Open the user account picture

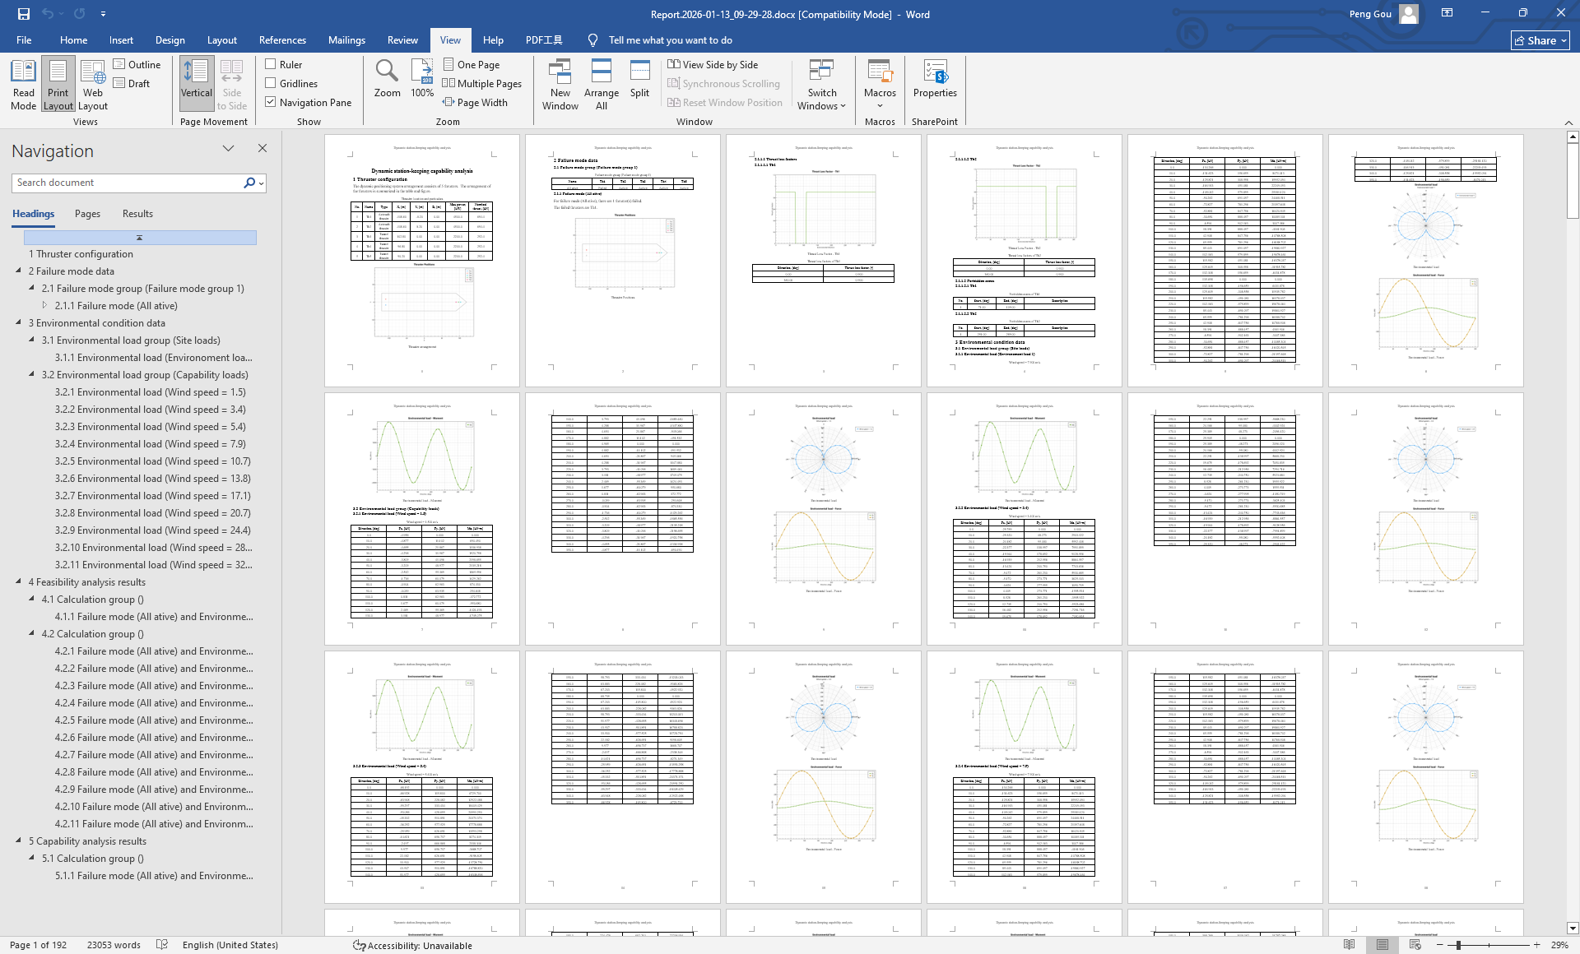coord(1409,14)
